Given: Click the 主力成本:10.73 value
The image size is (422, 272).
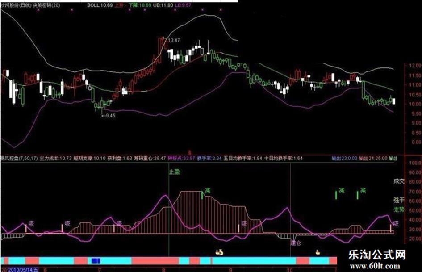Looking at the screenshot, I should (56, 159).
